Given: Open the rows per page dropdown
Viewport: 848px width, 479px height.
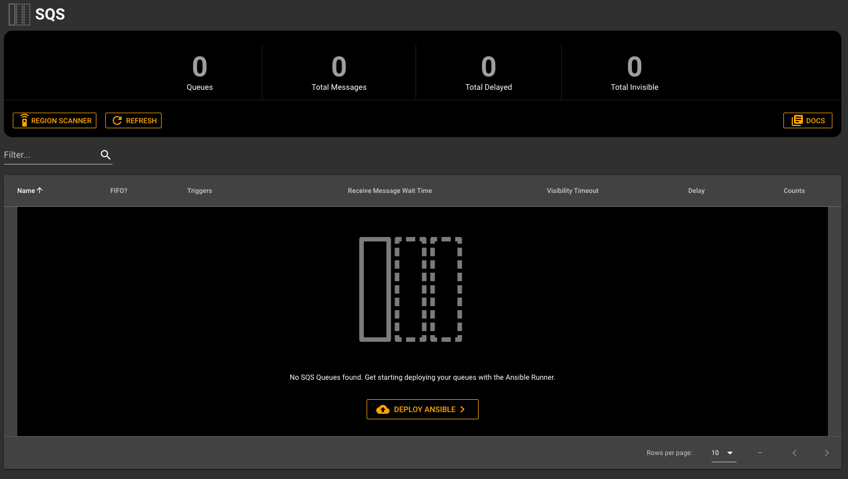Looking at the screenshot, I should click(x=724, y=453).
